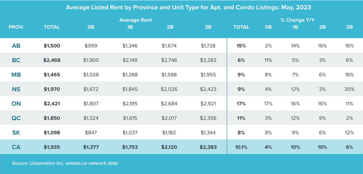The height and width of the screenshot is (174, 363).
Task: Select SK 0B rent value $847
Action: coord(91,133)
